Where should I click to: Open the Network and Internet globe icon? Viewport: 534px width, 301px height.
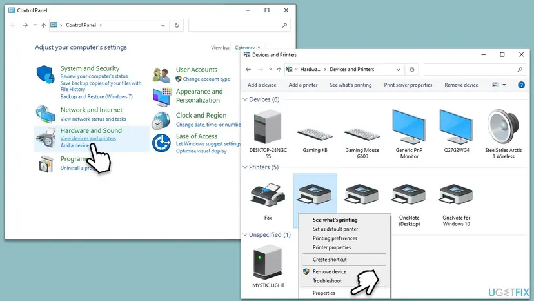click(x=45, y=114)
